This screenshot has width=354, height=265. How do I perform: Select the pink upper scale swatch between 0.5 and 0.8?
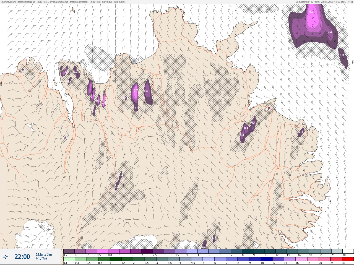coord(103,251)
